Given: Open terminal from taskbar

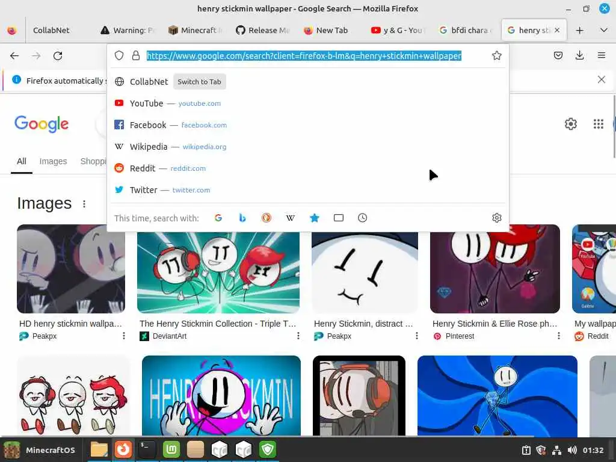Looking at the screenshot, I should click(147, 449).
